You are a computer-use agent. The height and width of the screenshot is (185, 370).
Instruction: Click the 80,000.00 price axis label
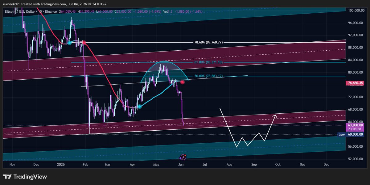[356, 72]
